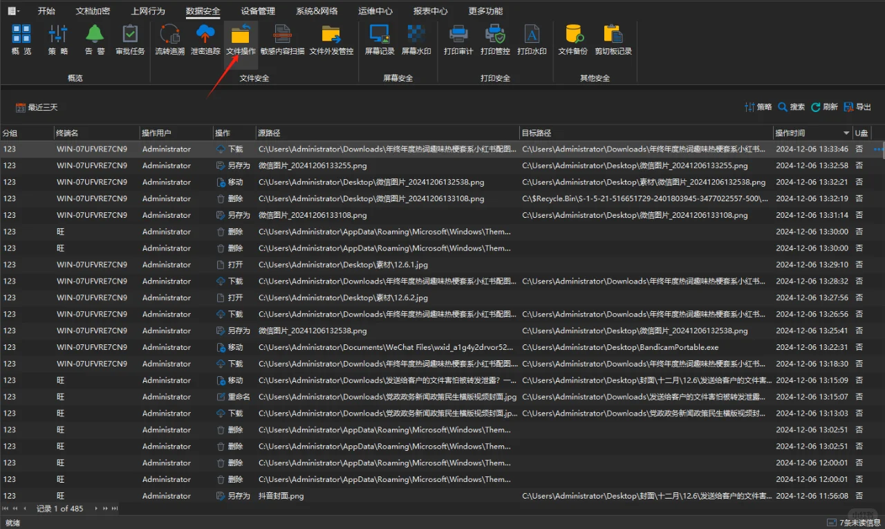
Task: Switch to the 设备管理 tab
Action: click(x=258, y=11)
